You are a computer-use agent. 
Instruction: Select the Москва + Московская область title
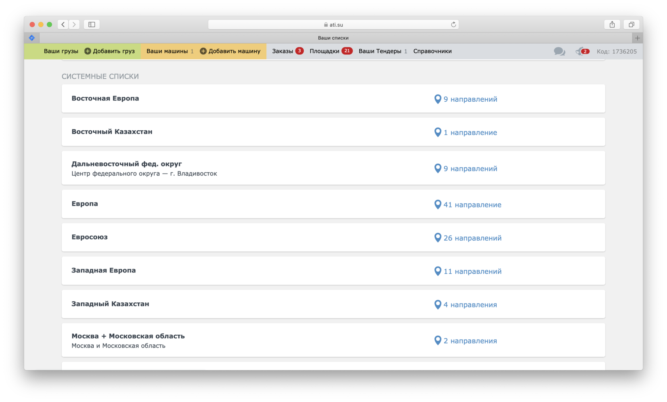(128, 336)
